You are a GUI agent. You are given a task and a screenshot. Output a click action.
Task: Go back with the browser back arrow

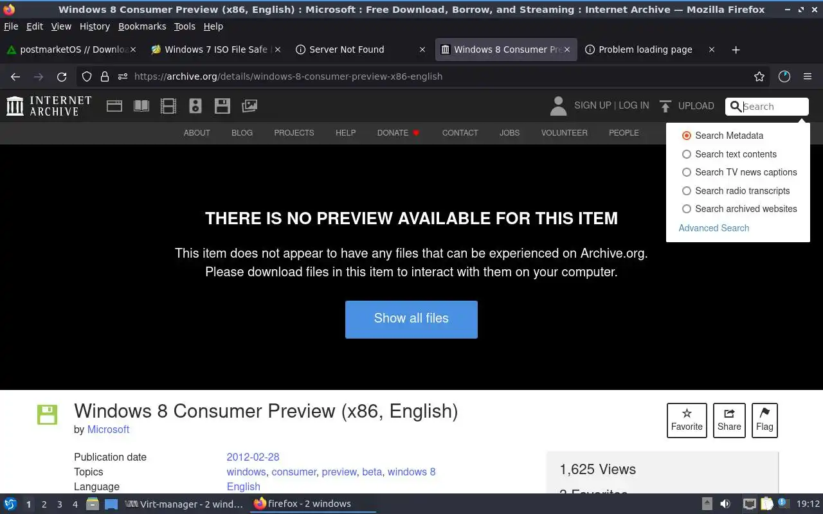point(15,76)
